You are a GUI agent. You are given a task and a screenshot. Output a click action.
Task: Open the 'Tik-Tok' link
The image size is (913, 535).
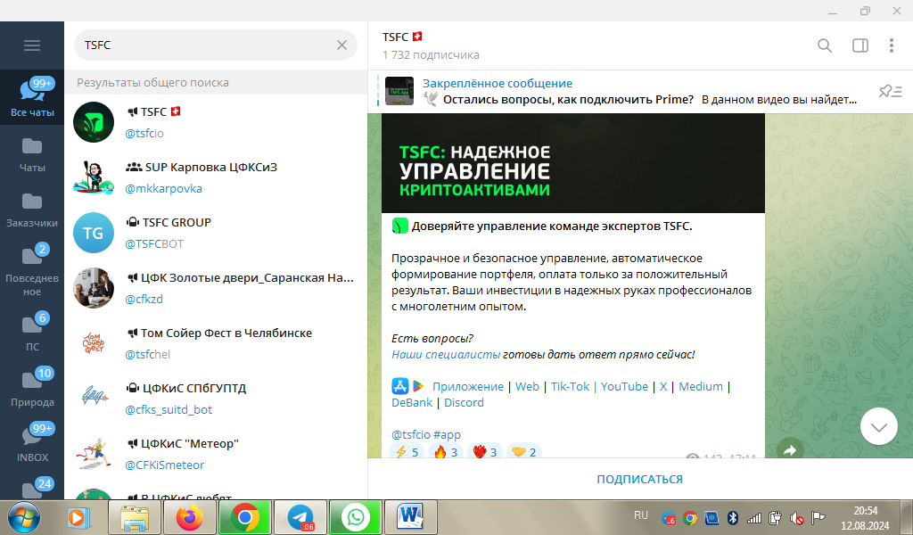[570, 387]
